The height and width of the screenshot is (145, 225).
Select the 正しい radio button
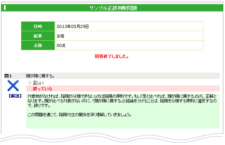click(x=30, y=83)
